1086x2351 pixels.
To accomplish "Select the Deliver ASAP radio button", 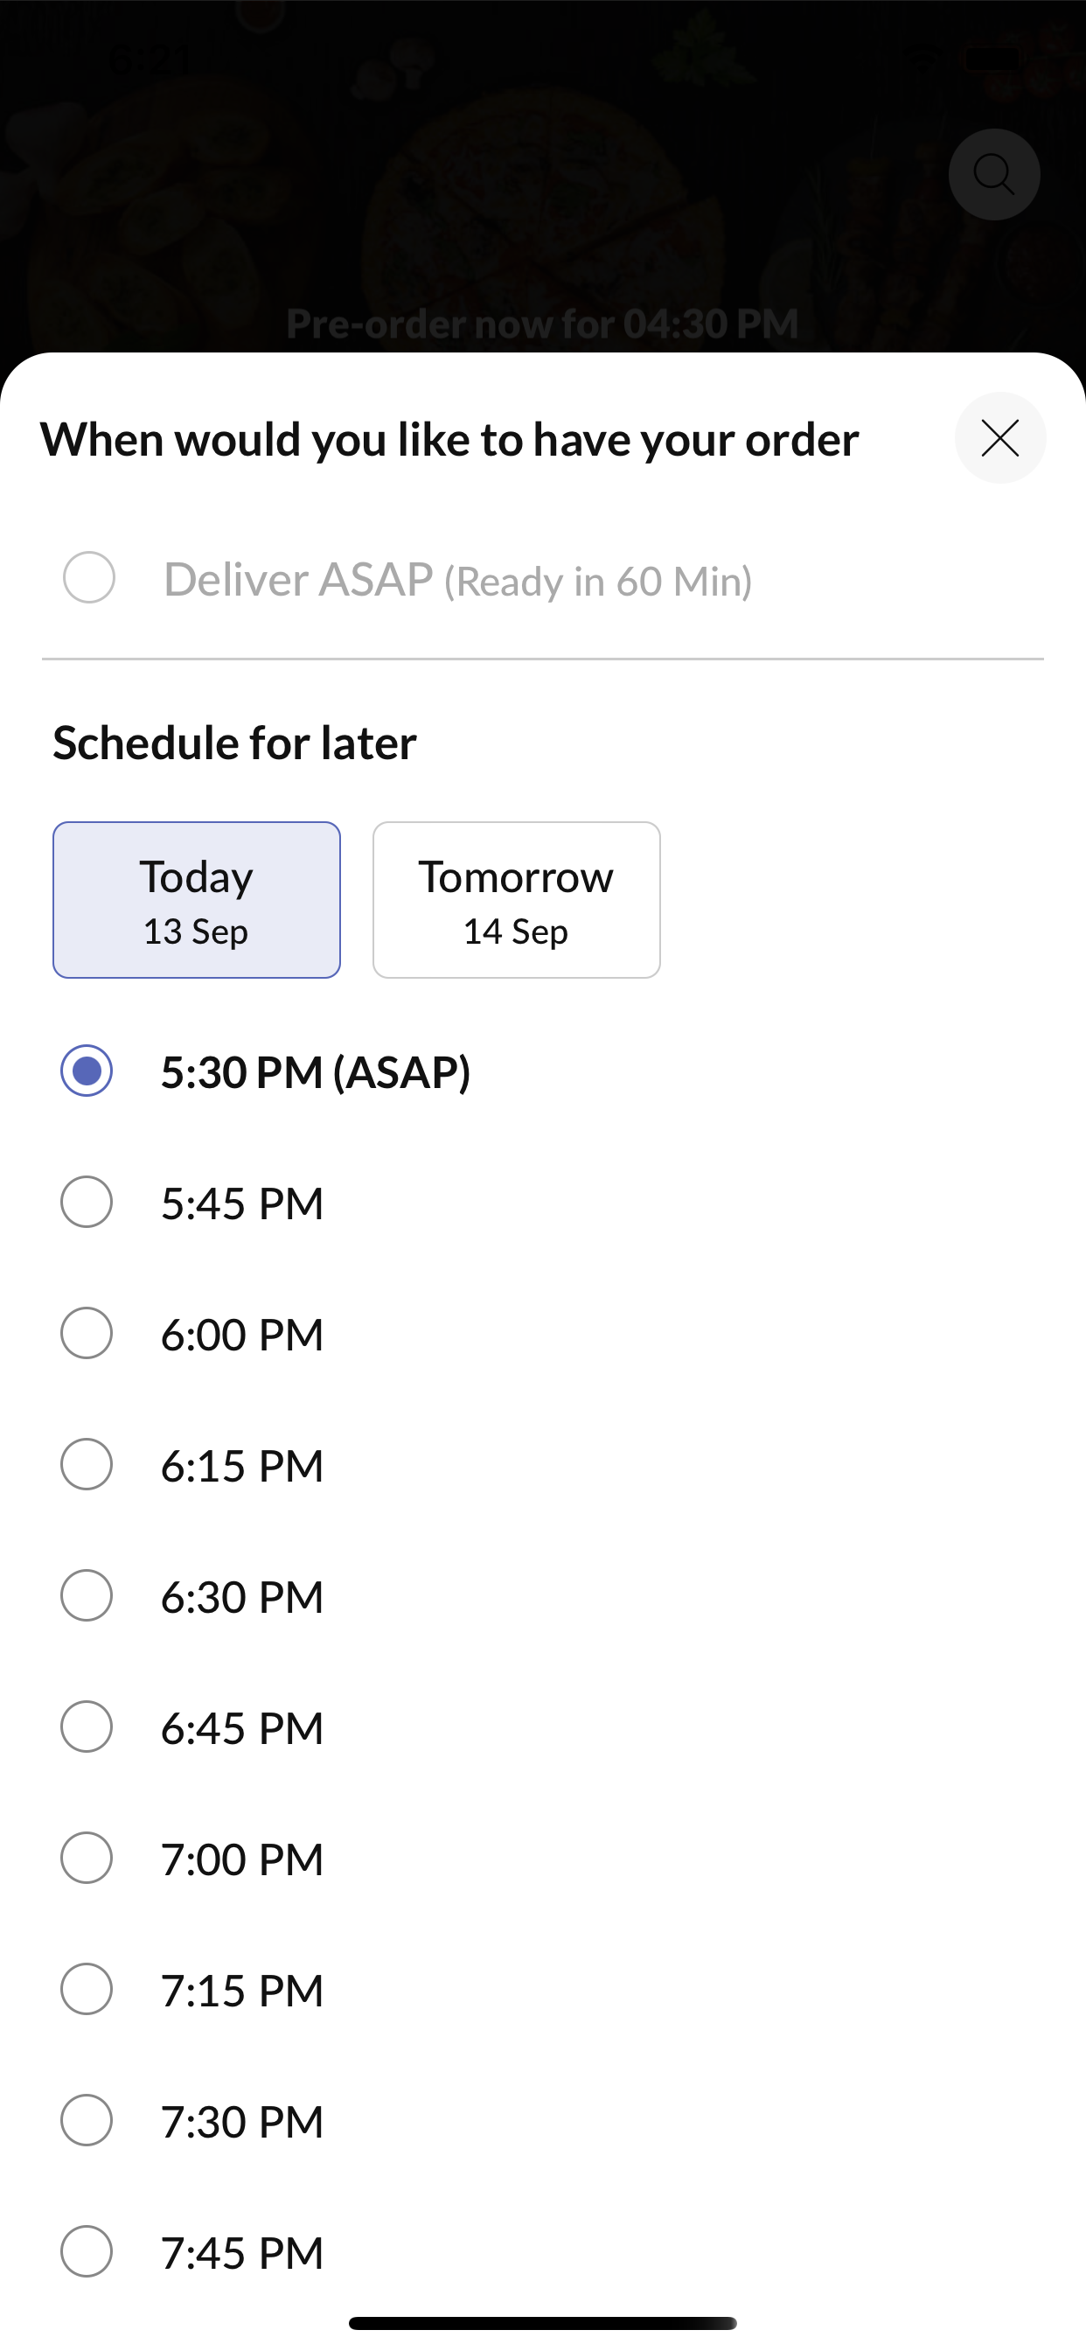I will click(88, 578).
